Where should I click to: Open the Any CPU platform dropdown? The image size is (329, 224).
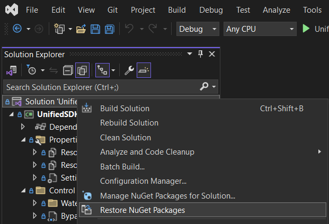(260, 29)
